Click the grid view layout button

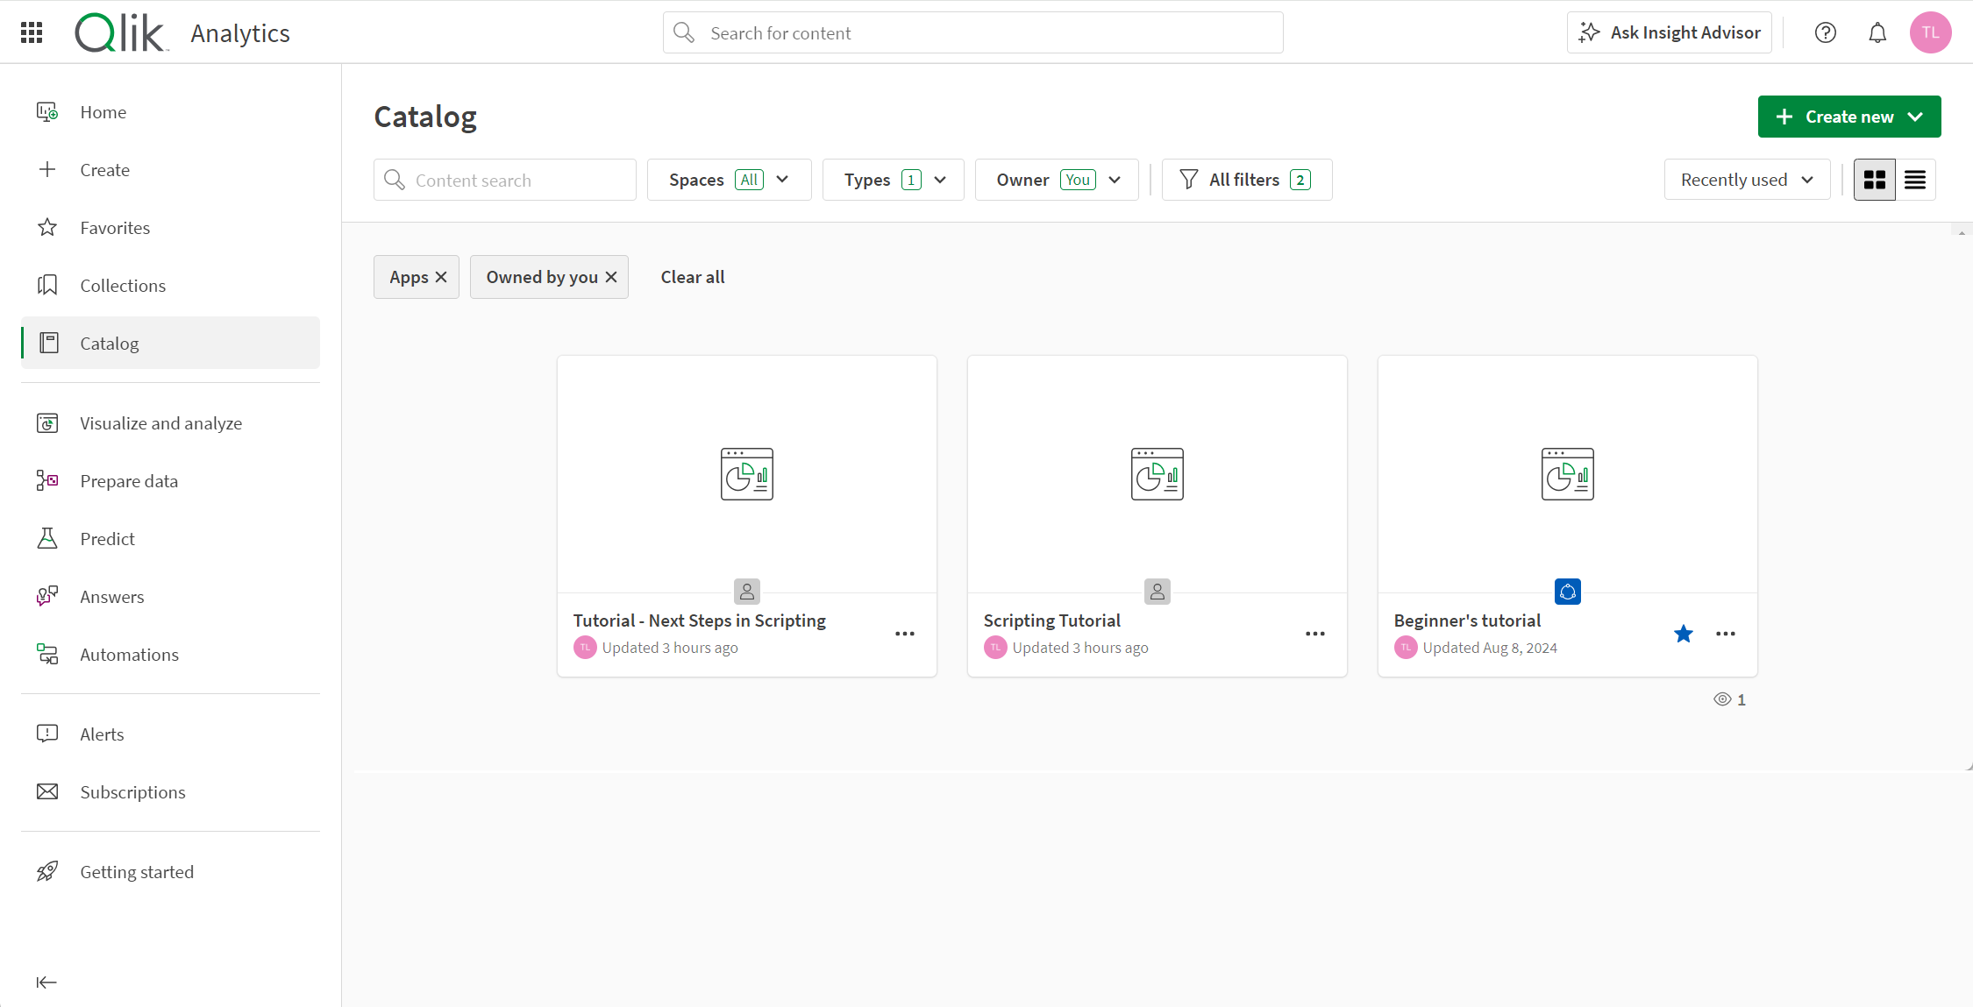coord(1876,180)
